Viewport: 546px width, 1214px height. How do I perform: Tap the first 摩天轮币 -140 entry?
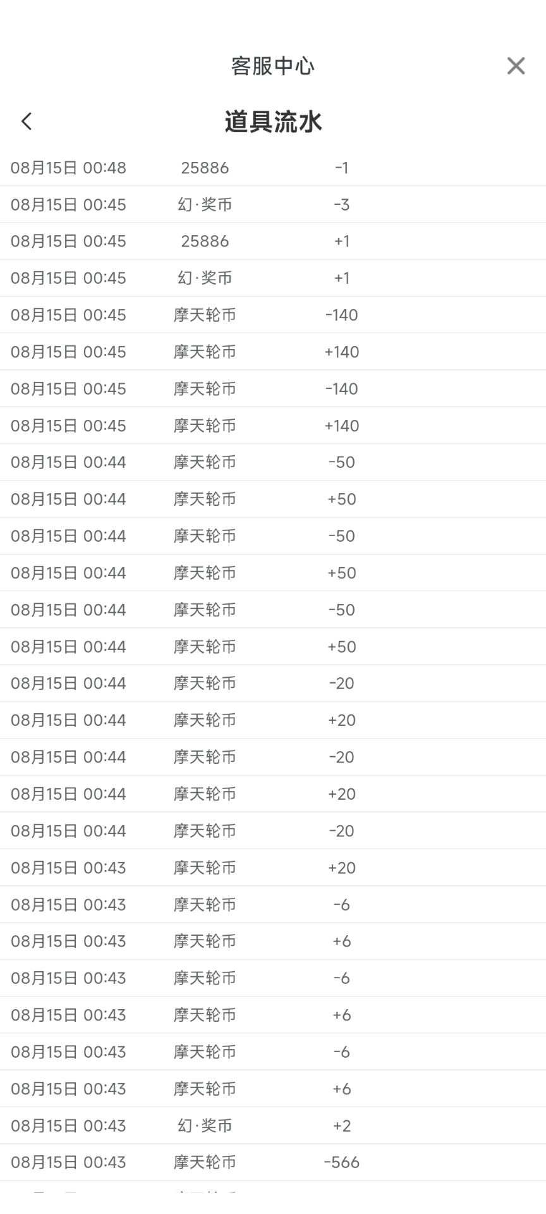273,315
